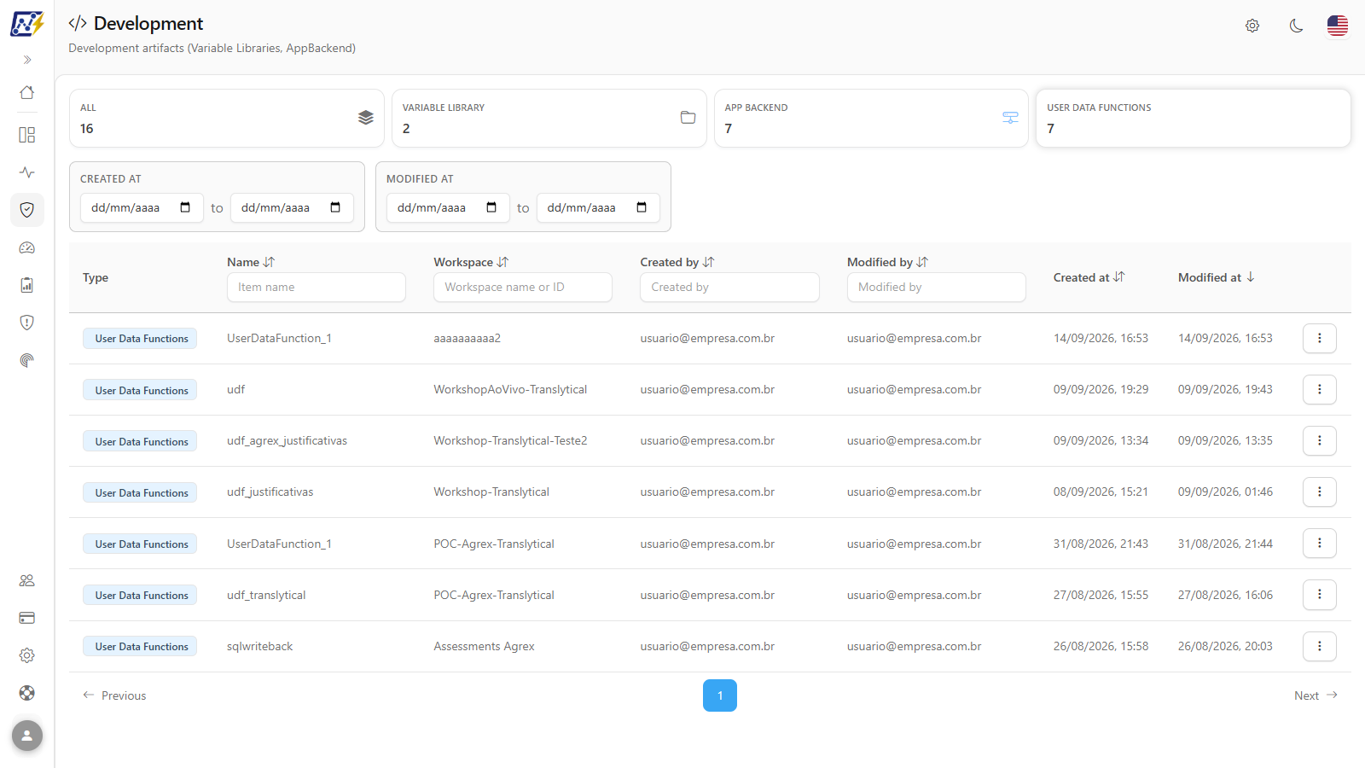This screenshot has width=1365, height=768.
Task: Select the Variable Library filter card
Action: 549,119
